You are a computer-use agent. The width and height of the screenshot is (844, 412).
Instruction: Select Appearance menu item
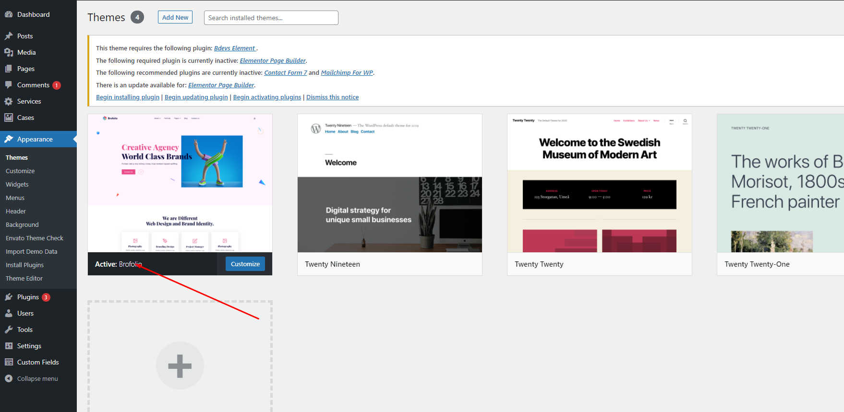tap(38, 139)
